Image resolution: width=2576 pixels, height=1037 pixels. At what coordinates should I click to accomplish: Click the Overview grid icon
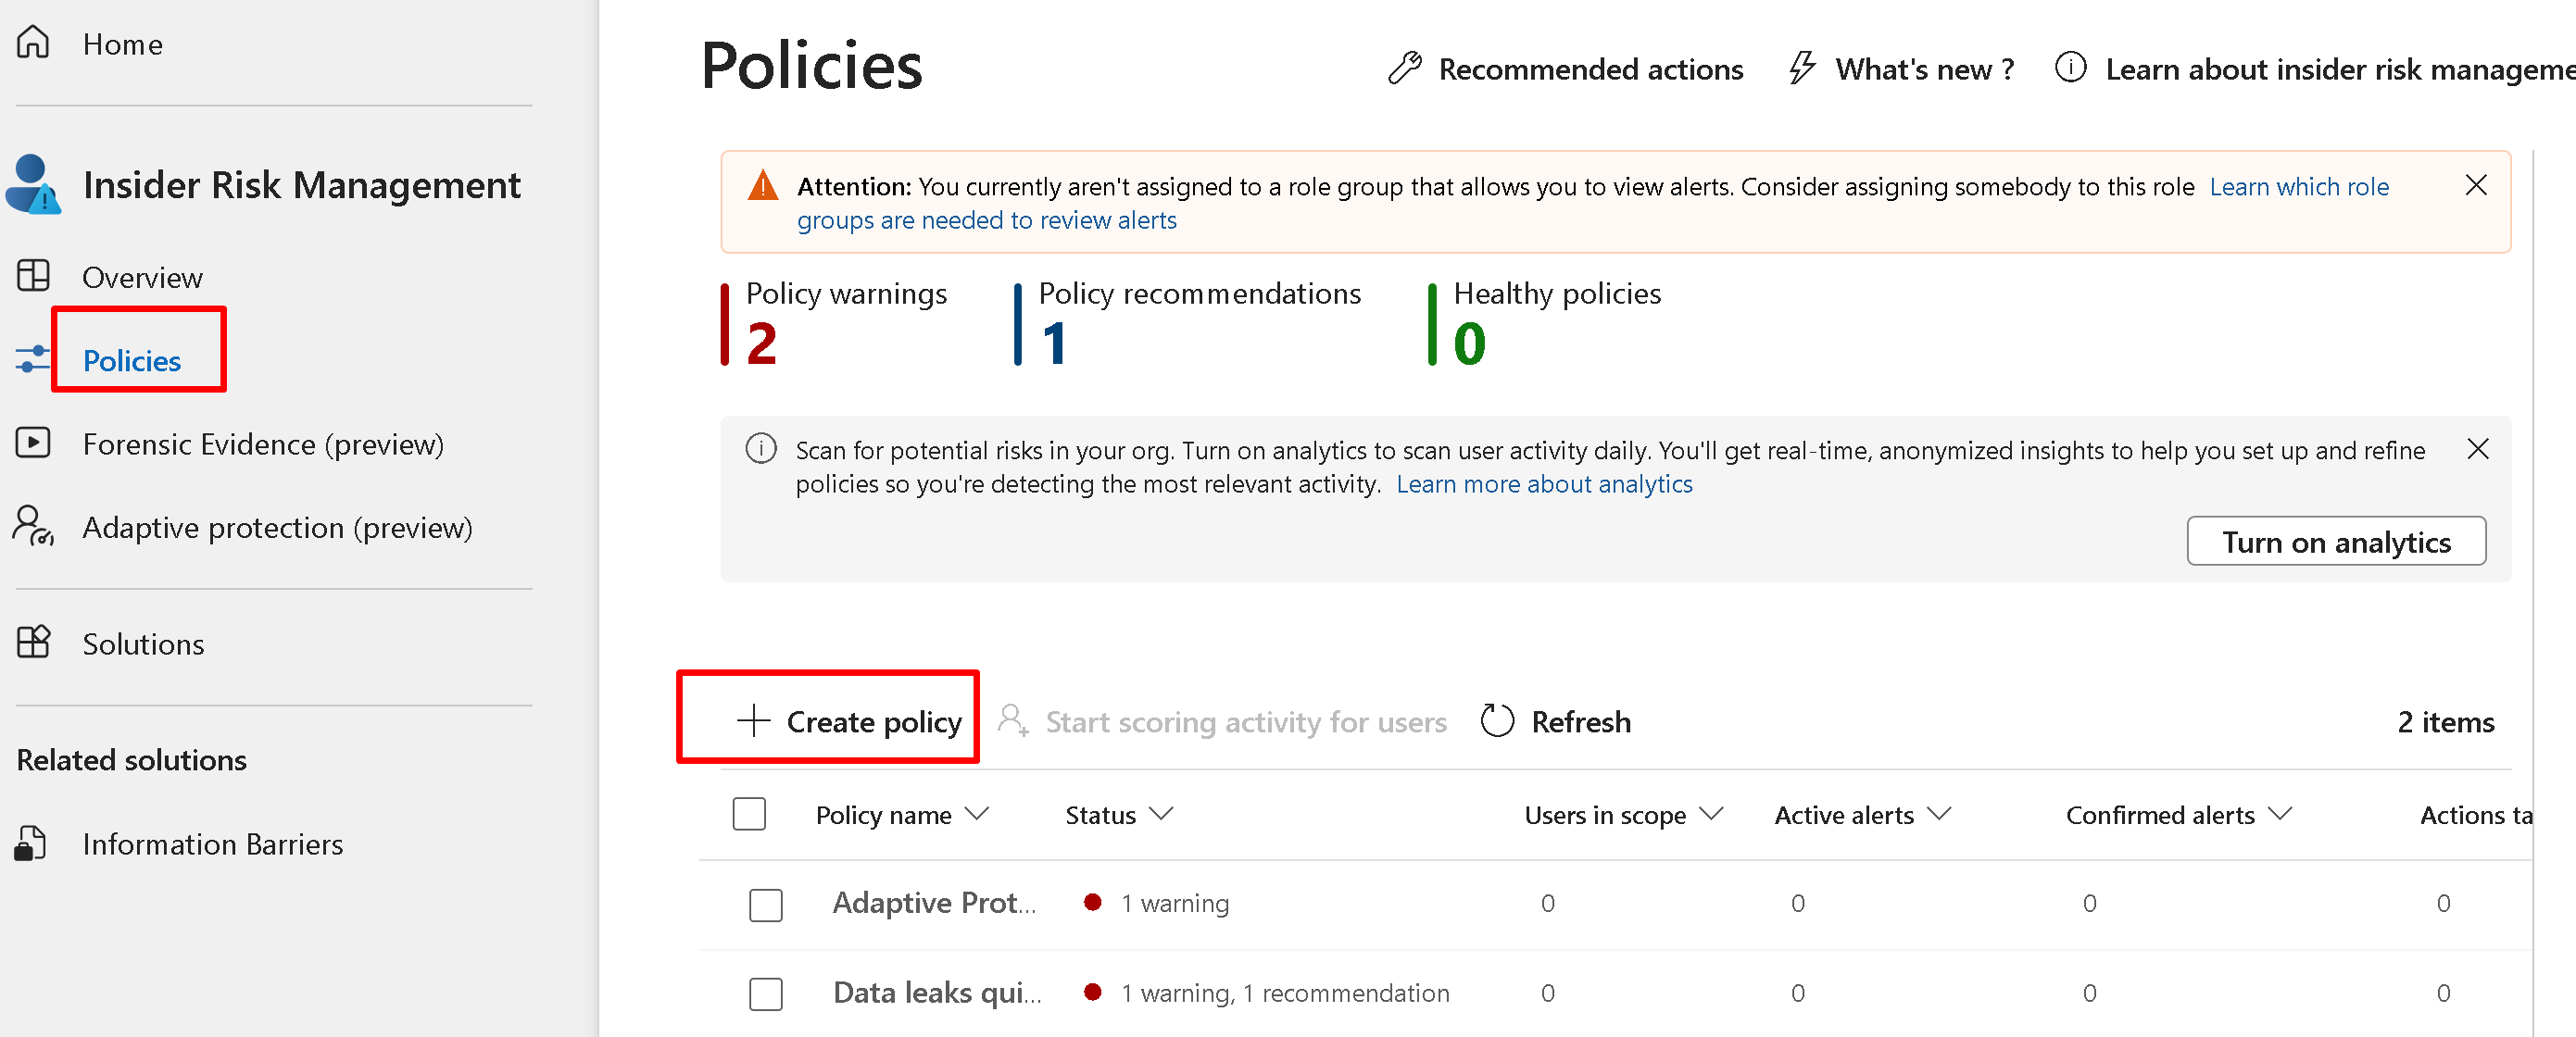[33, 275]
